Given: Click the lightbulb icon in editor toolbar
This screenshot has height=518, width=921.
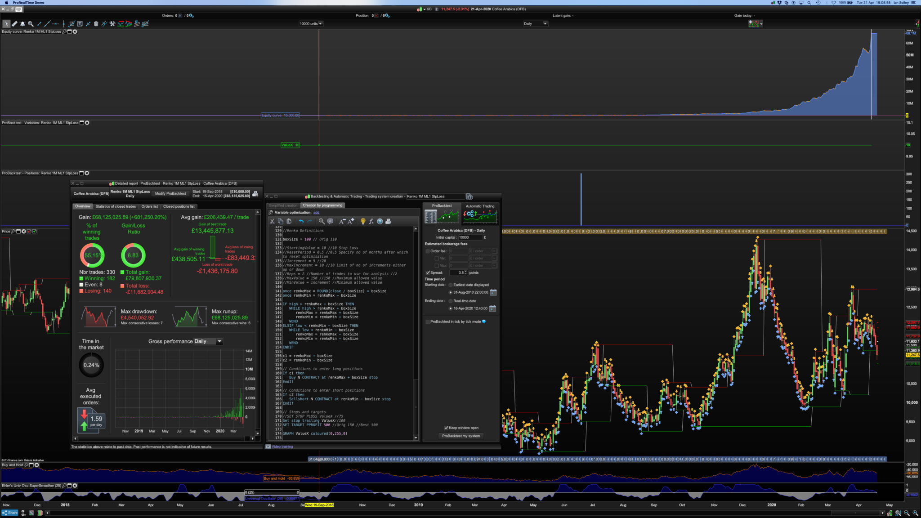Looking at the screenshot, I should [363, 221].
